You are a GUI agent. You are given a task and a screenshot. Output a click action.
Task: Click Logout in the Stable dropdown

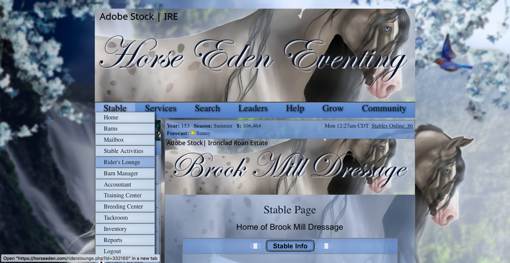(x=125, y=251)
